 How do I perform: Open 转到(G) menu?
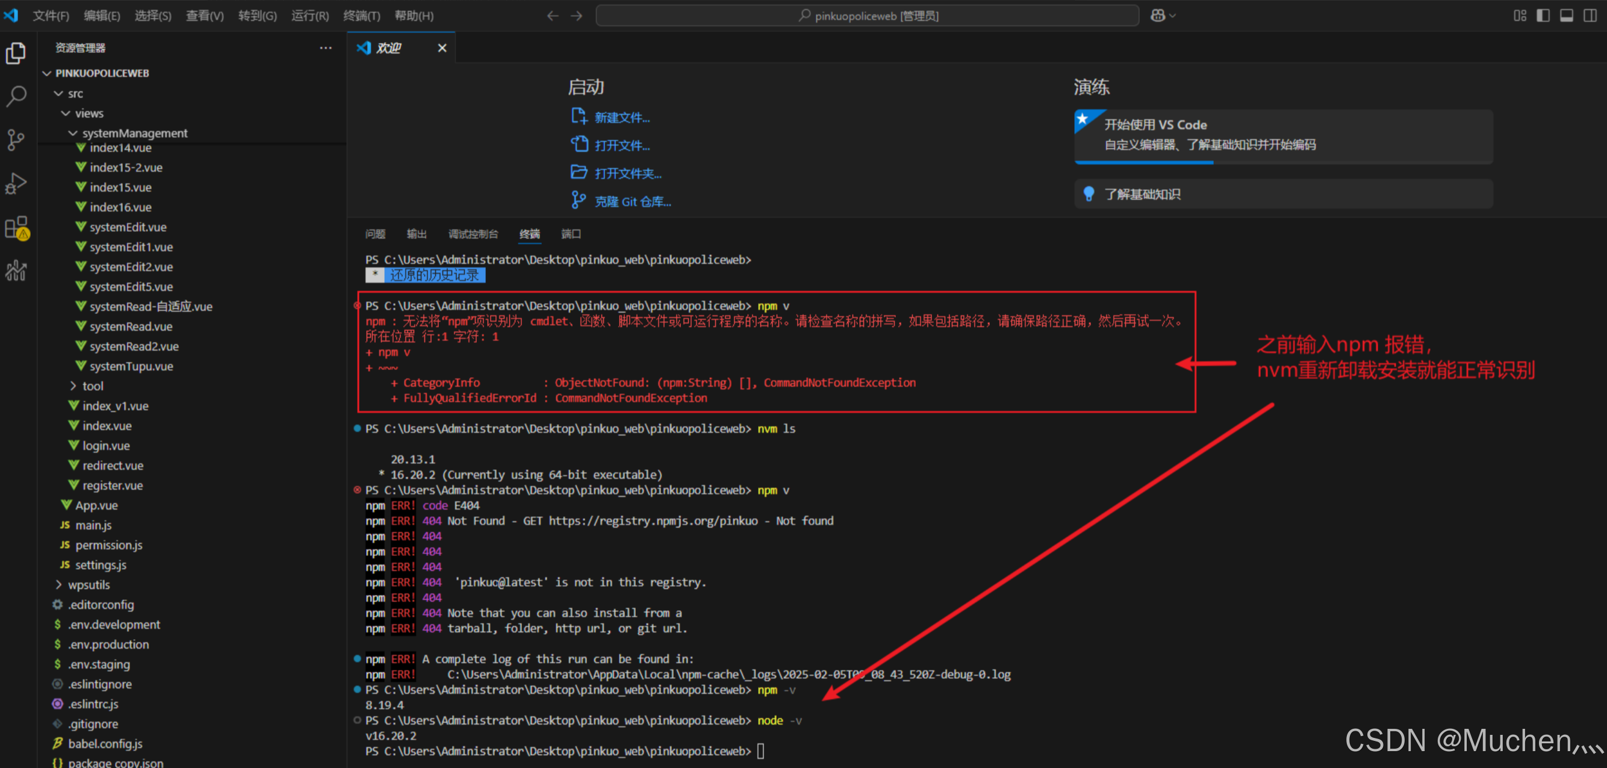point(257,16)
